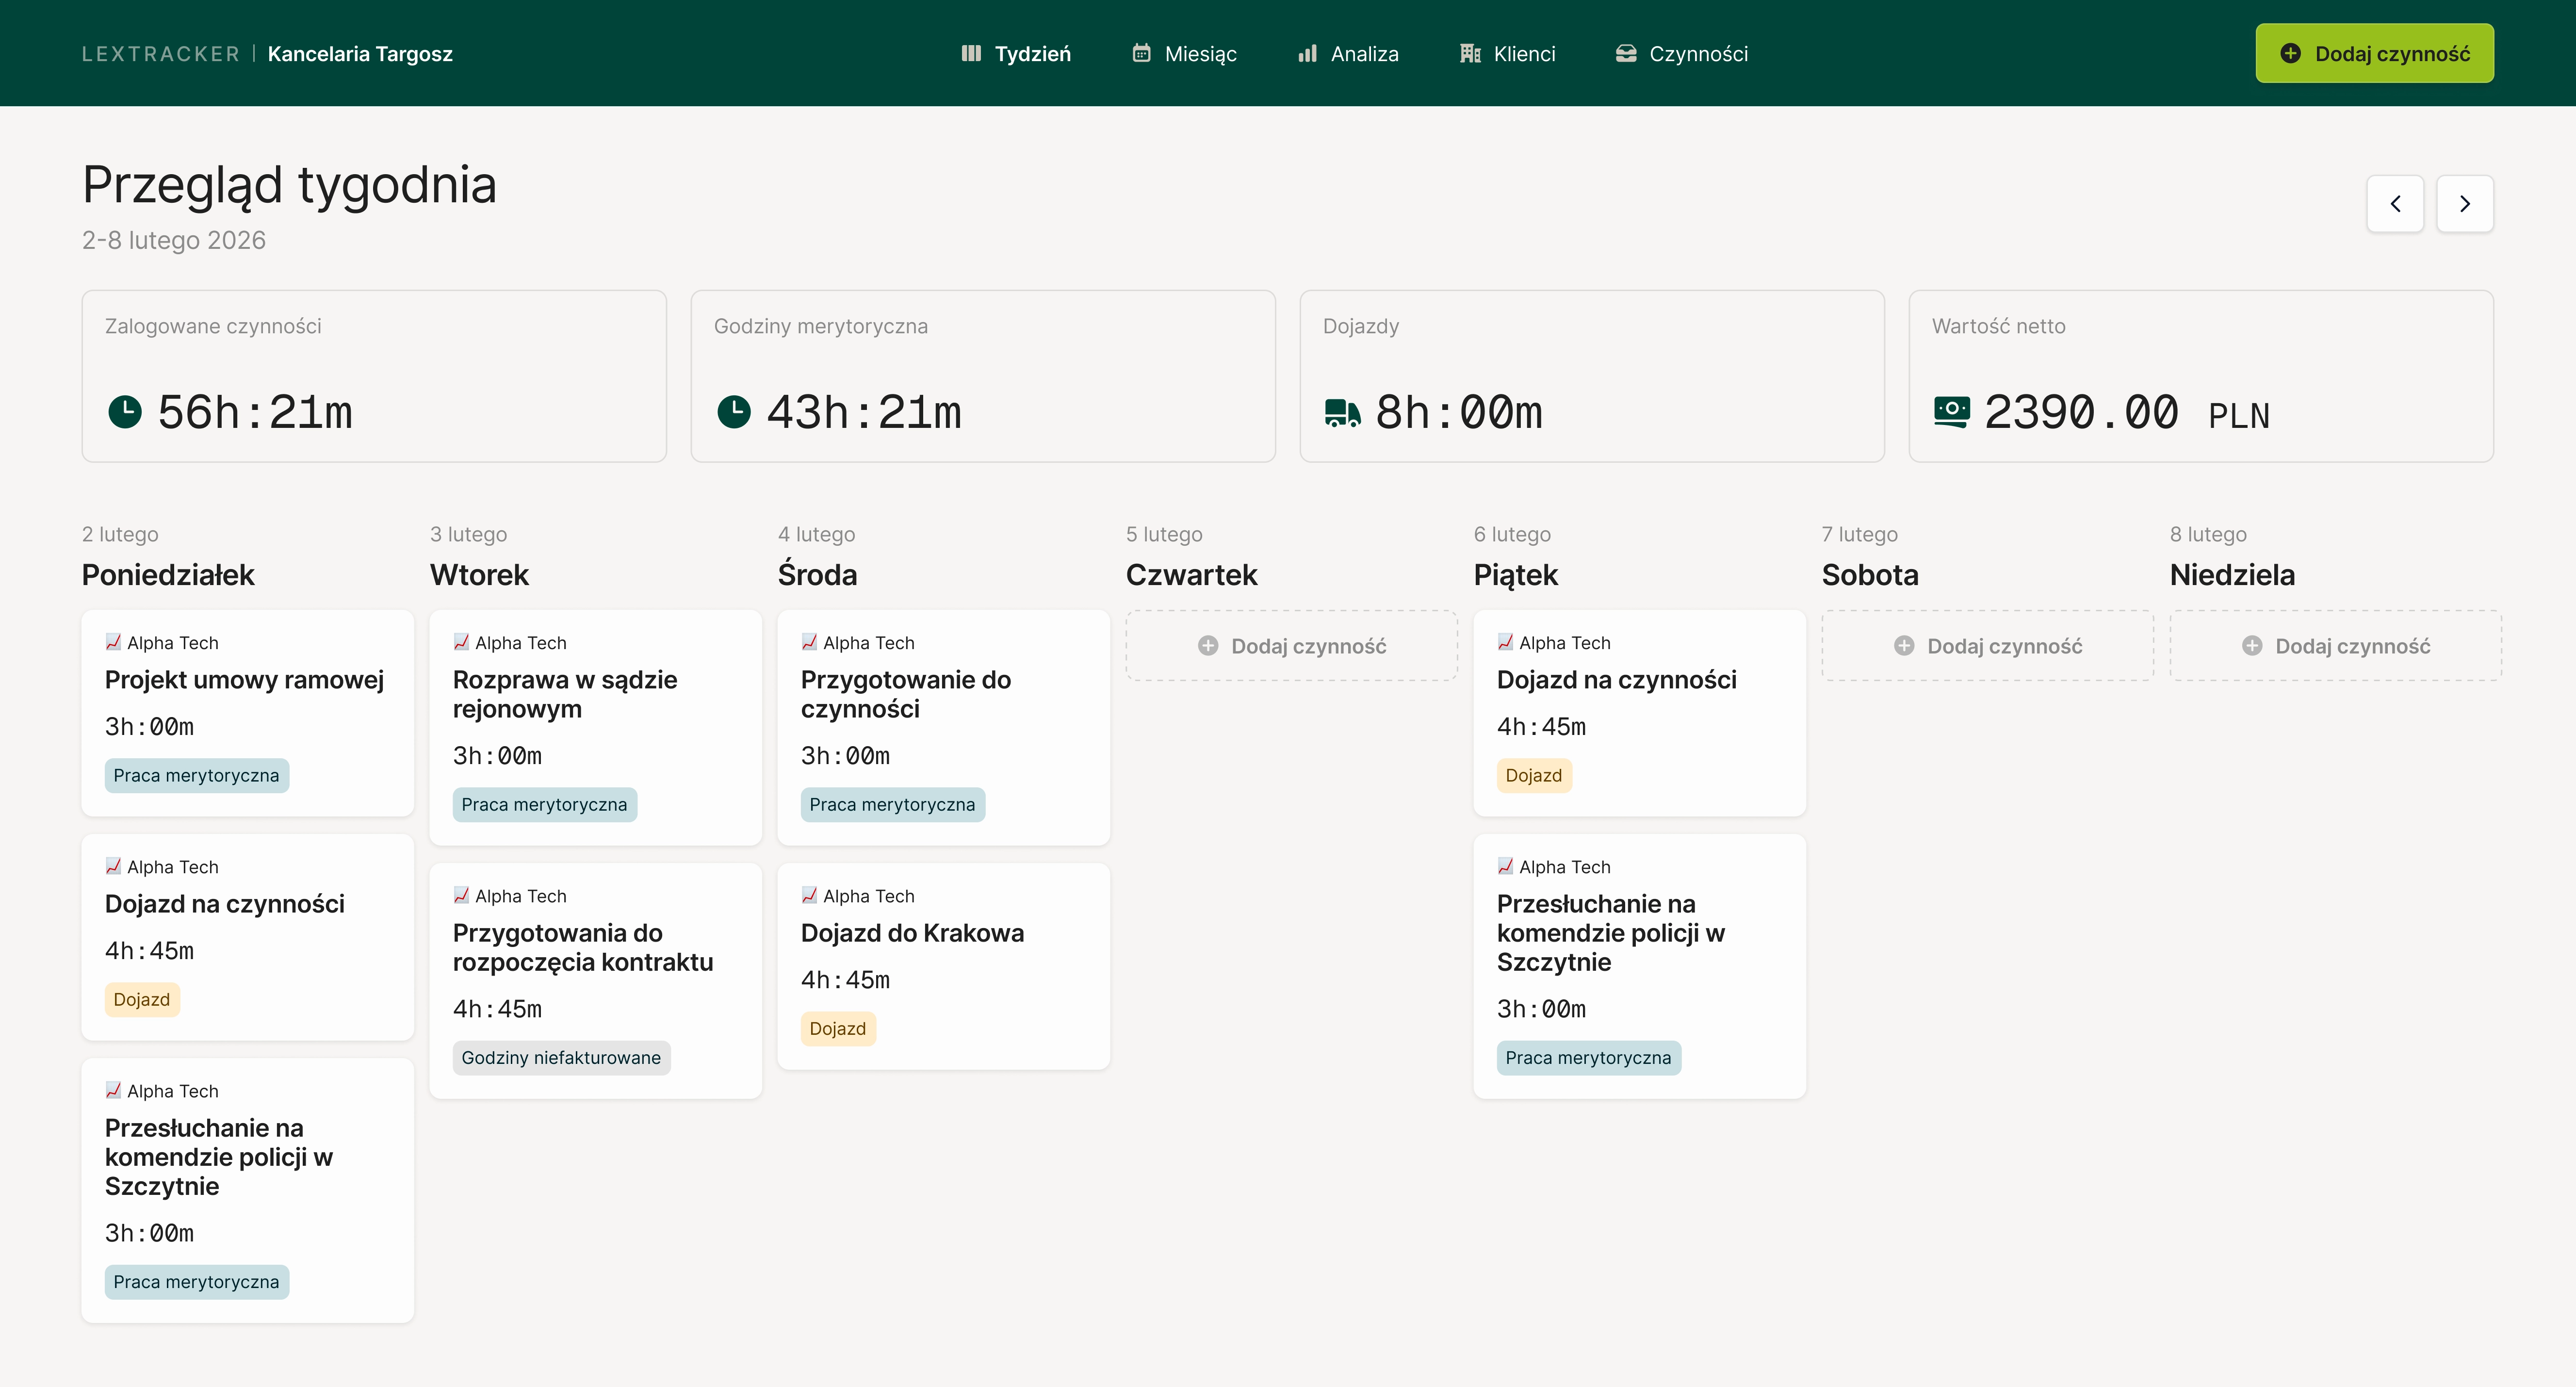The width and height of the screenshot is (2576, 1387).
Task: Click the plus icon inside Dodaj czynność button
Action: 2292,53
